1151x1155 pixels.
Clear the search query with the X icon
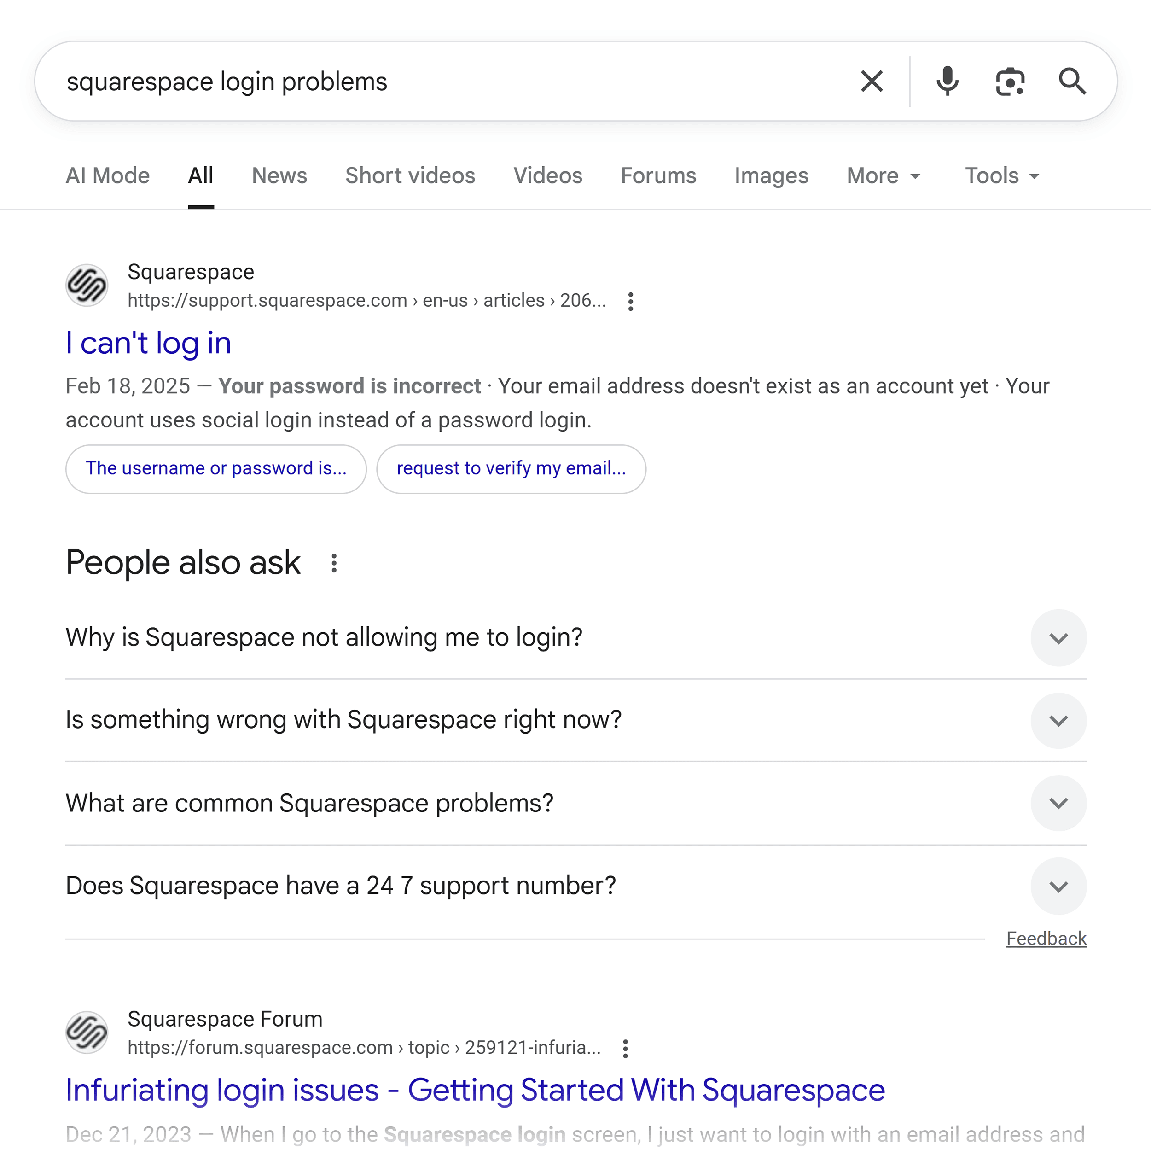(x=872, y=82)
